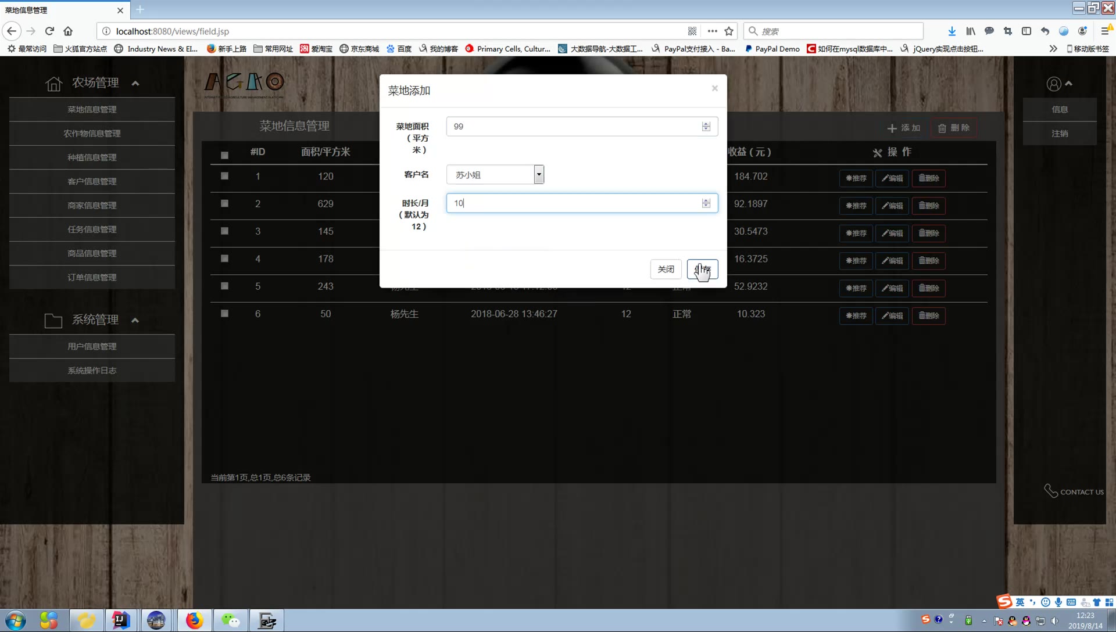Click the 关闭 button in the dialog
The width and height of the screenshot is (1116, 632).
666,269
